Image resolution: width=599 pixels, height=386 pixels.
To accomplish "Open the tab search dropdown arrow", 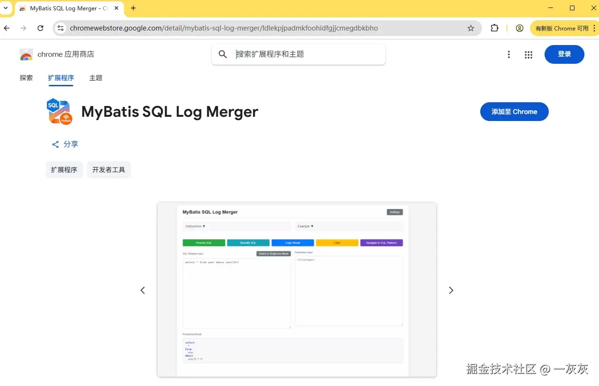I will pyautogui.click(x=5, y=8).
